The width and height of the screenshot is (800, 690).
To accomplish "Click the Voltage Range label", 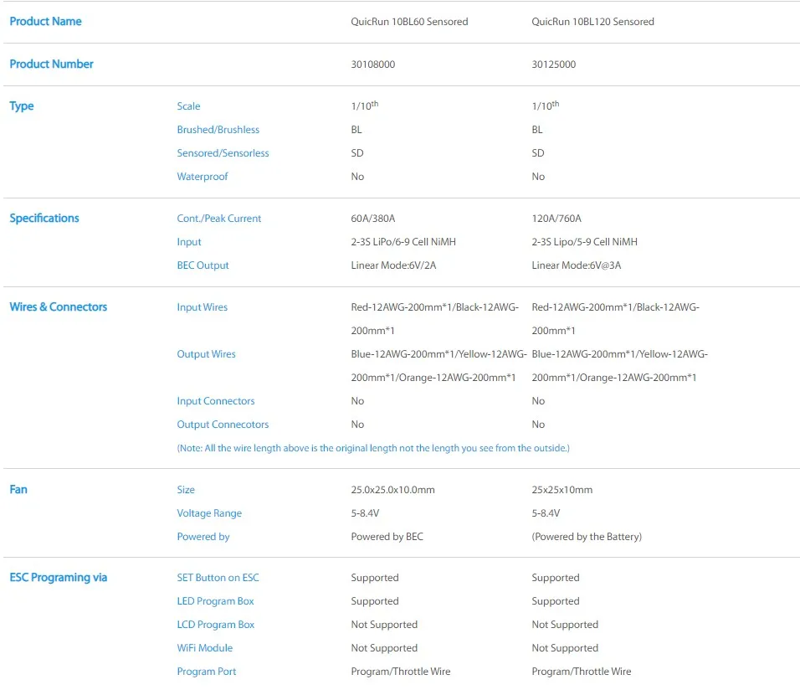I will pyautogui.click(x=209, y=513).
